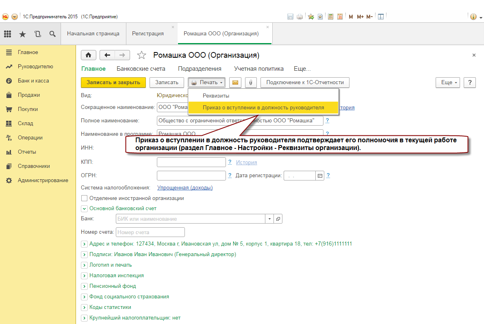Click the Номер счета input field
Viewport: 484px width, 324px height.
tap(150, 232)
